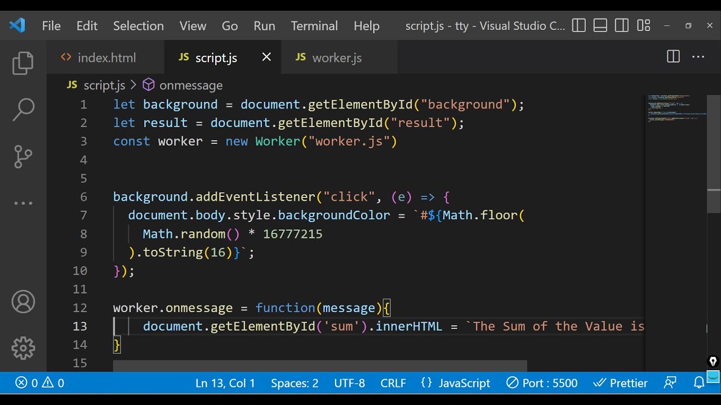Click Port : 5500 Live Server button

542,383
